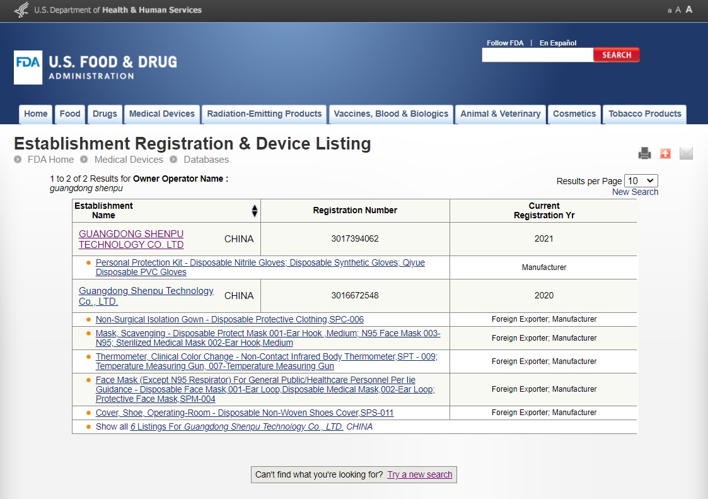Go to Medical Devices breadcrumb
The image size is (708, 499).
coord(129,160)
